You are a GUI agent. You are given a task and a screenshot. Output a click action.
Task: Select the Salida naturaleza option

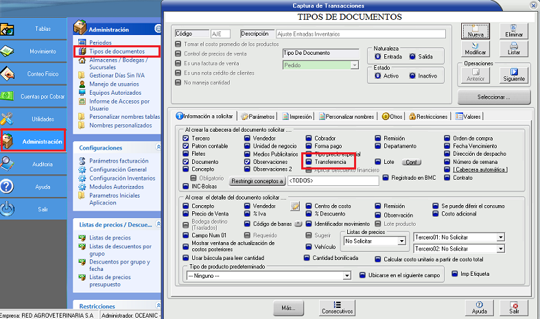pyautogui.click(x=412, y=57)
